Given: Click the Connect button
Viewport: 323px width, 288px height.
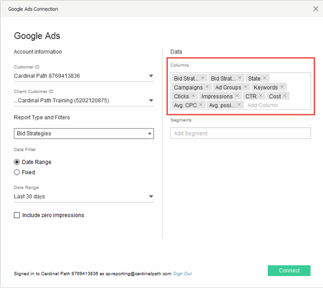Looking at the screenshot, I should coord(289,271).
